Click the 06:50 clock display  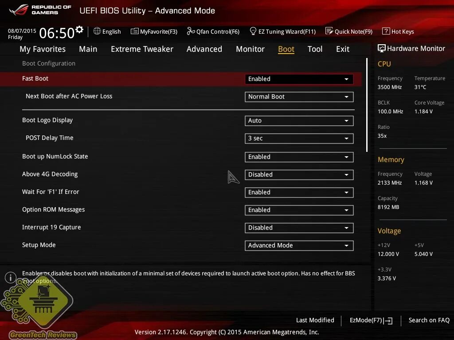click(57, 33)
